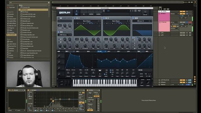The height and width of the screenshot is (113, 201).
Task: Select next noise sample after J106 Chorus
Action: pyautogui.click(x=71, y=35)
